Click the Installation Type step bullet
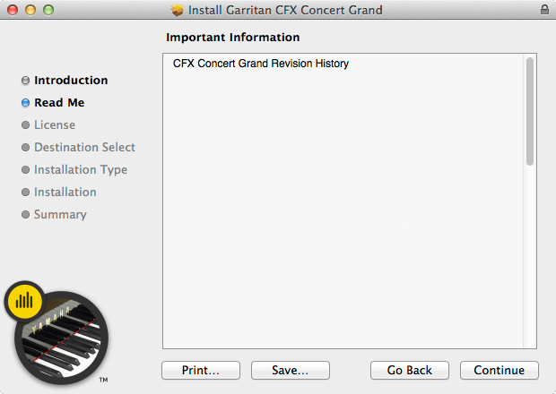The image size is (556, 394). (x=25, y=169)
